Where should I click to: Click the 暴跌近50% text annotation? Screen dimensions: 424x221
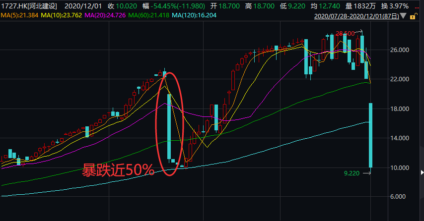(118, 170)
